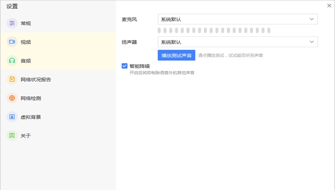Open the 麦克风 device dropdown
This screenshot has width=335, height=190.
point(237,19)
